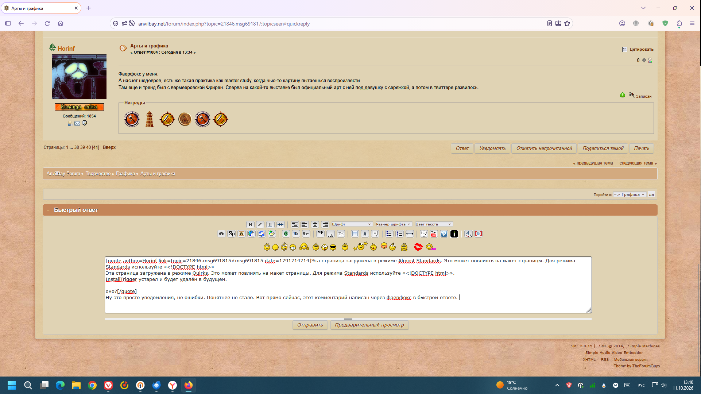This screenshot has width=701, height=394.
Task: Insert Vimeo video tag
Action: coord(444,234)
